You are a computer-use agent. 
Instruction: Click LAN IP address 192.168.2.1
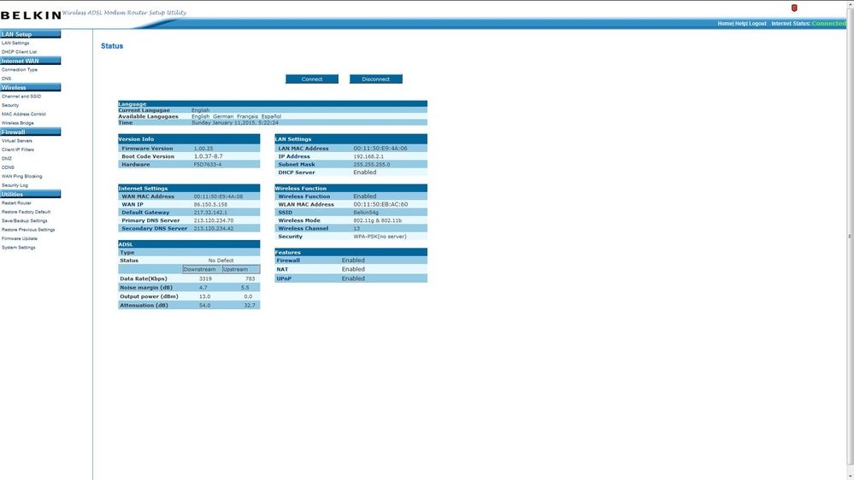pyautogui.click(x=368, y=157)
